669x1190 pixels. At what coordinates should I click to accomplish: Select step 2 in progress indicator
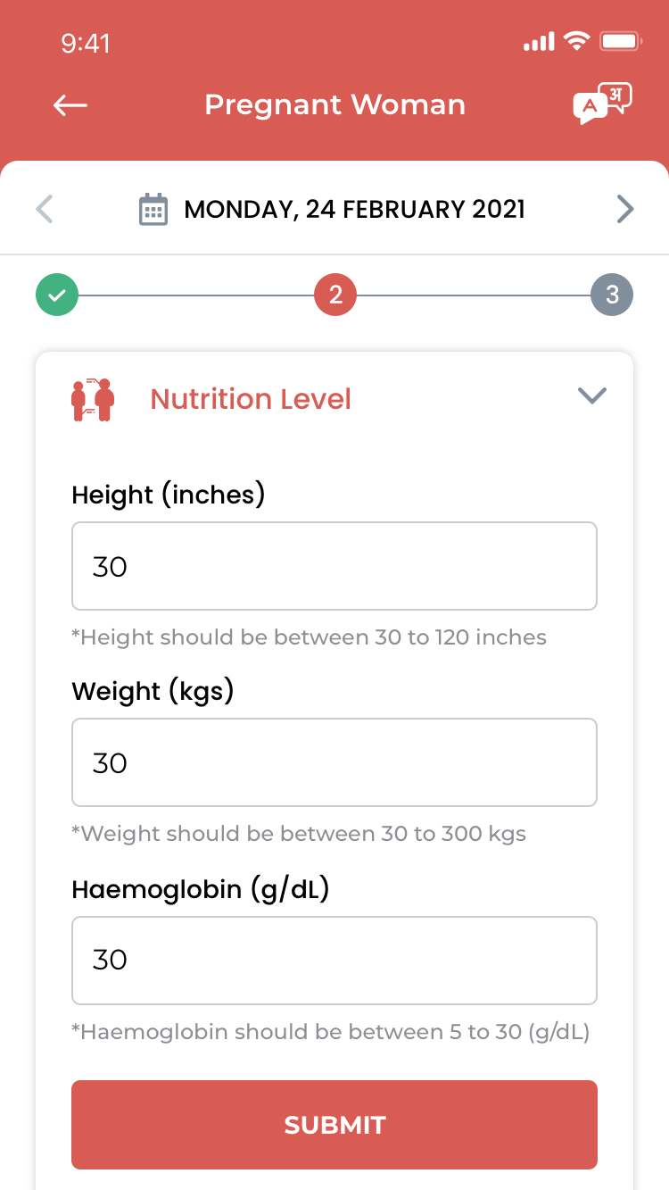pos(335,295)
